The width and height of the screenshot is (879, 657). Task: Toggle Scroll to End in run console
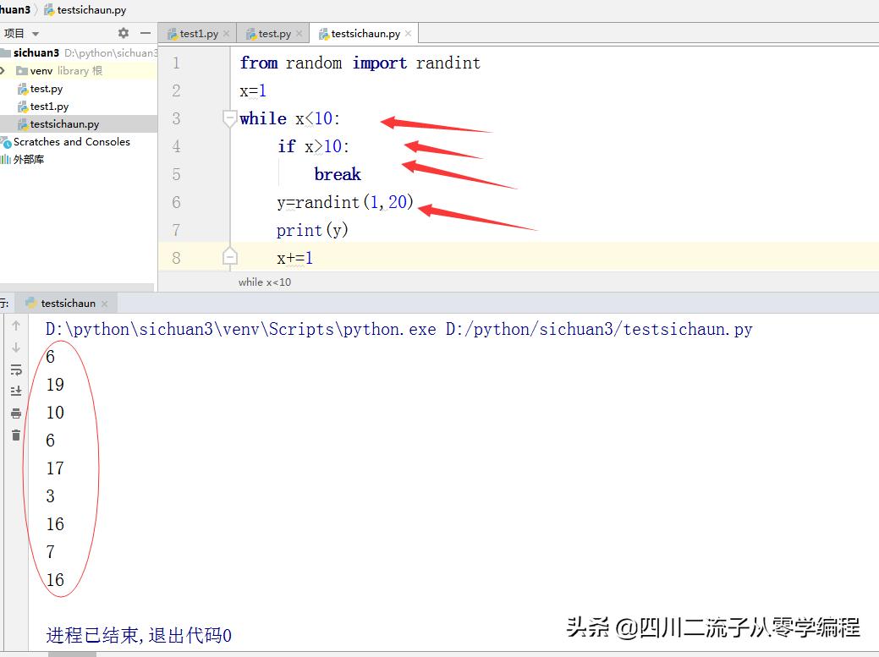pyautogui.click(x=16, y=390)
